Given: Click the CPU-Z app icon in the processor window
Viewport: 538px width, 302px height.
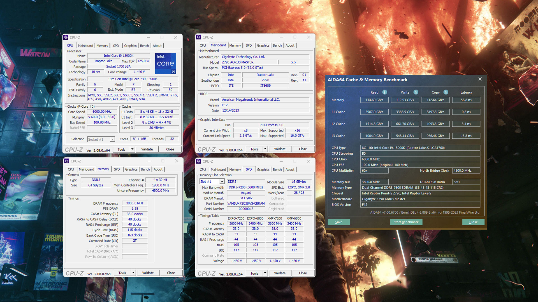Looking at the screenshot, I should click(x=66, y=37).
